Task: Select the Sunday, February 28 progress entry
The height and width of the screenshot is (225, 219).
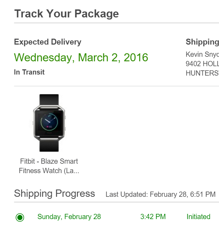Action: 69,217
